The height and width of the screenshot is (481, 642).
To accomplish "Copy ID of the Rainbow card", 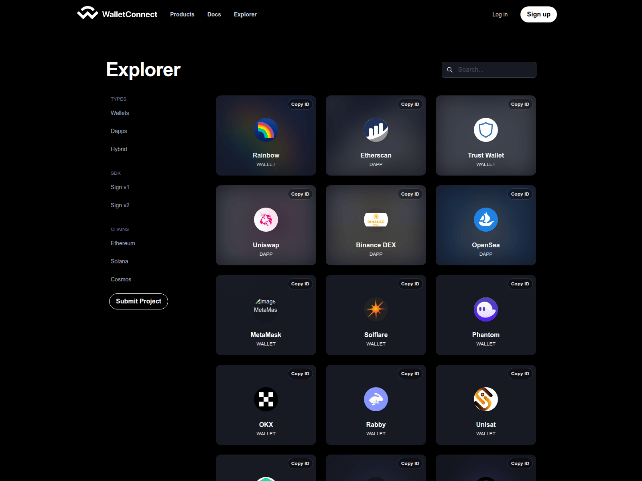I will tap(300, 104).
